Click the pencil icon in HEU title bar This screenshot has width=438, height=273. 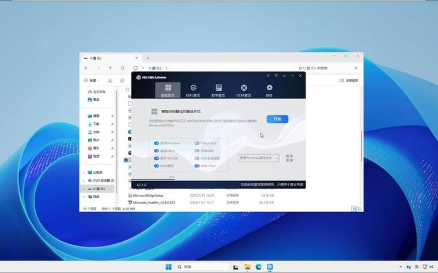click(268, 75)
